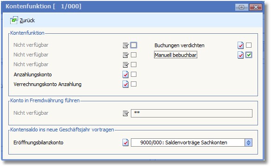Click the document icon beside Buchungen verdichten
Screen dimensions: 271x167
[240, 45]
